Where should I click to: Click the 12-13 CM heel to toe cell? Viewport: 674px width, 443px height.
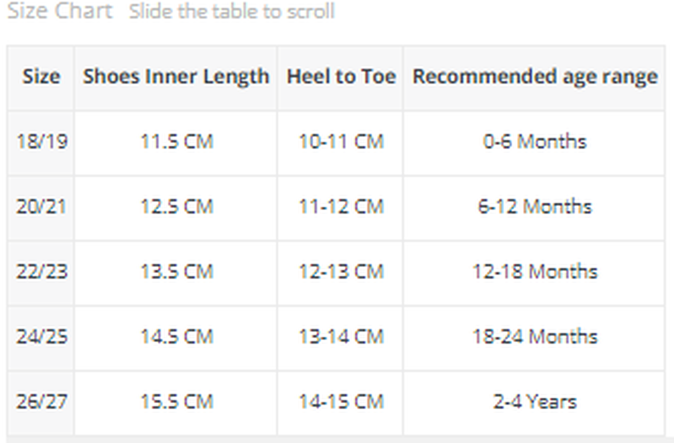(x=341, y=271)
